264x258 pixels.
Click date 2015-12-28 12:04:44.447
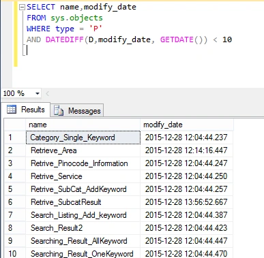coord(187,241)
